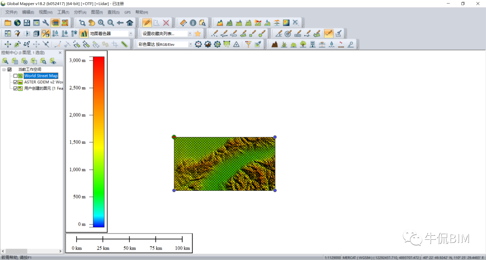The height and width of the screenshot is (260, 486).
Task: Click the View Shed analysis icon
Action: tap(258, 23)
